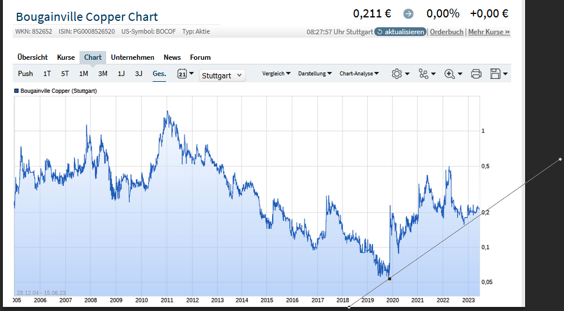Viewport: 564px width, 311px height.
Task: Click the zoom magnifier icon
Action: pos(450,74)
